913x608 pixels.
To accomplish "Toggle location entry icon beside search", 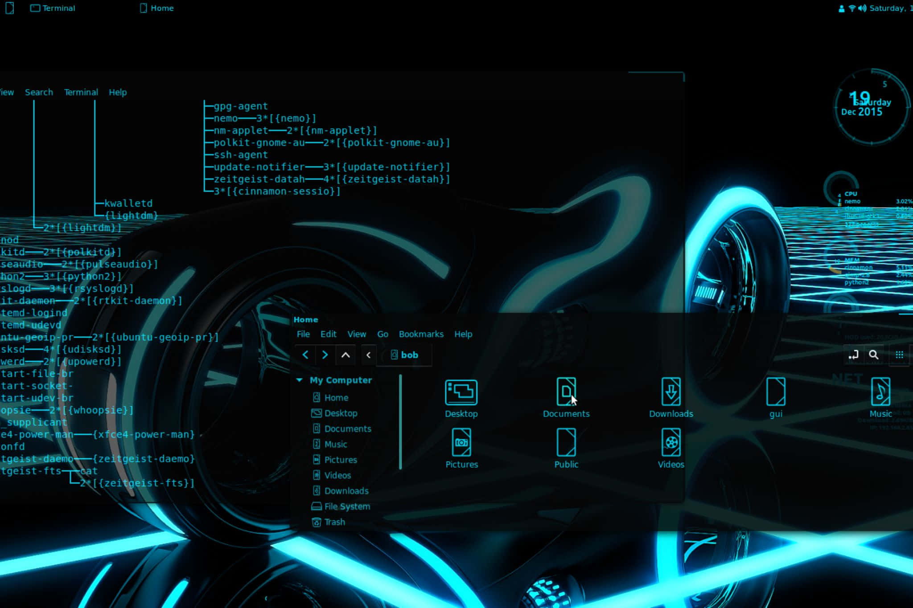I will point(853,355).
